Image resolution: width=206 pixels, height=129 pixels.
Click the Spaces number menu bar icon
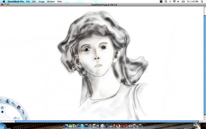161,2
